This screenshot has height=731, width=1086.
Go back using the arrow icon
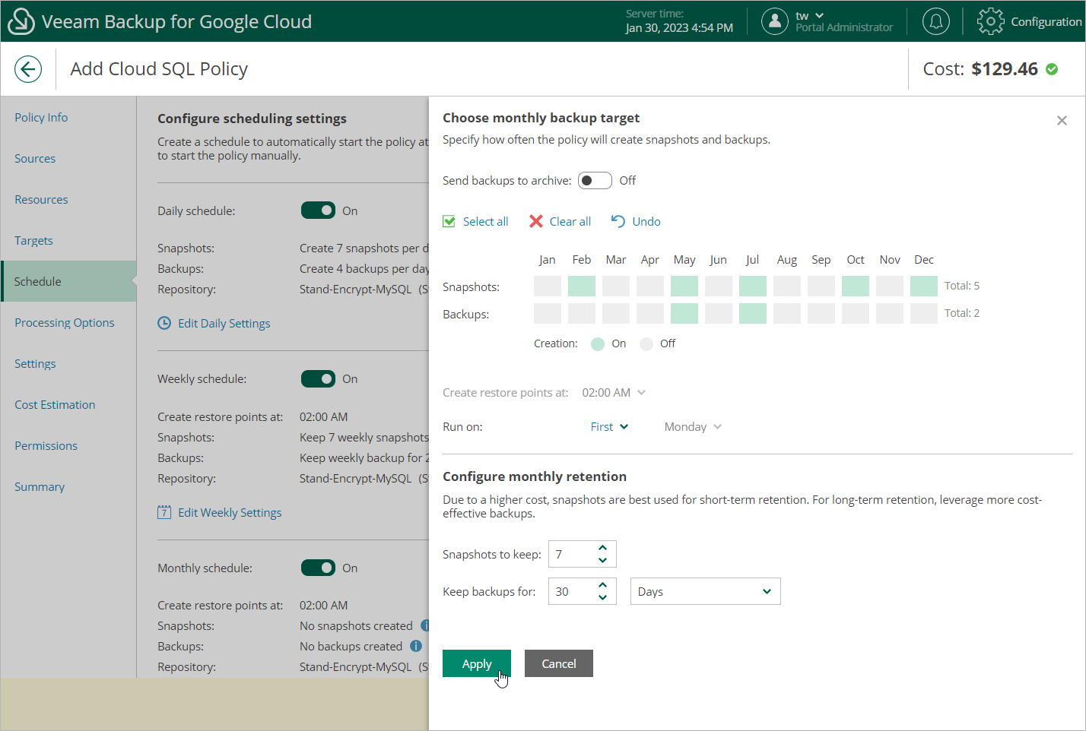pyautogui.click(x=28, y=69)
